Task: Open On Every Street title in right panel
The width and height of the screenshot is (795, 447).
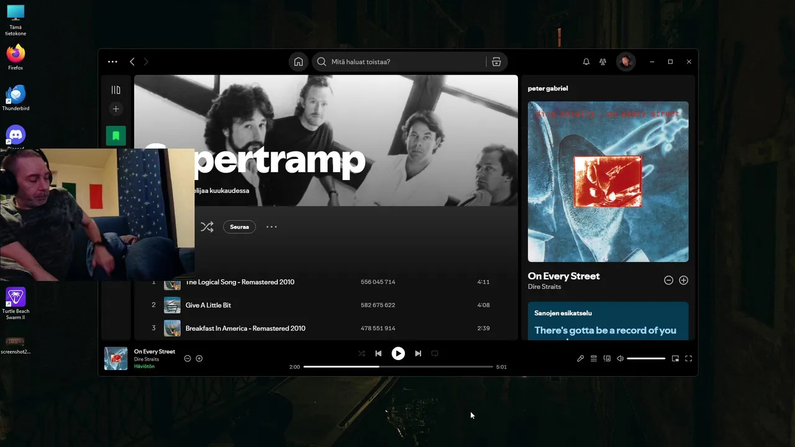Action: point(563,276)
